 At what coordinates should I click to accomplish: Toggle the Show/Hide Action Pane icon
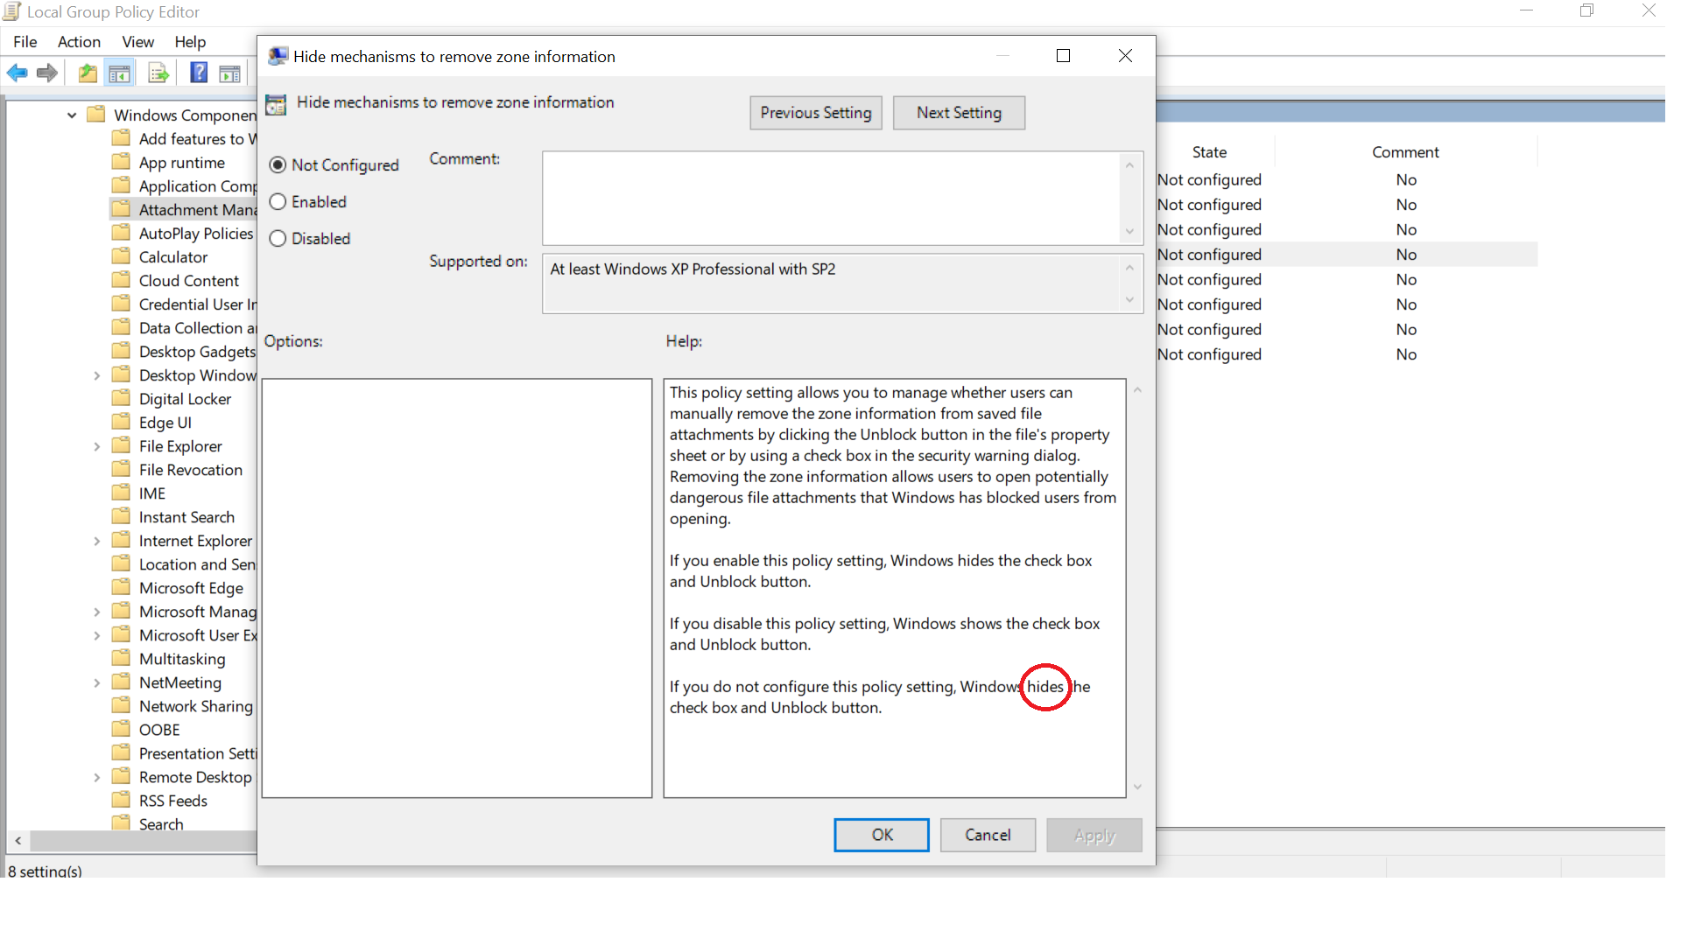(x=229, y=73)
